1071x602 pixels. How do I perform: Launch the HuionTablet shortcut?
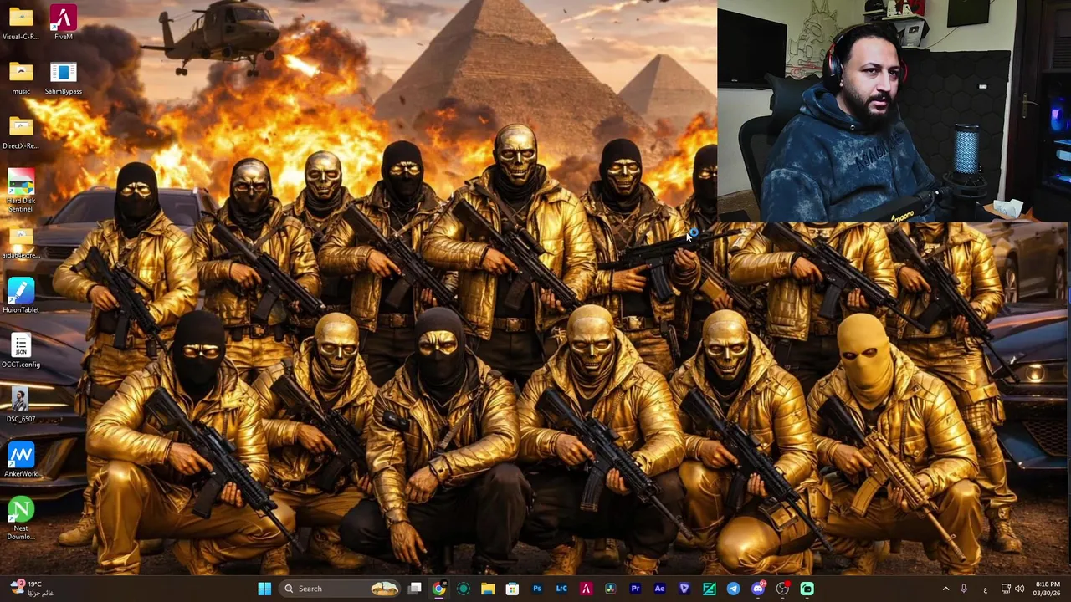tap(21, 296)
